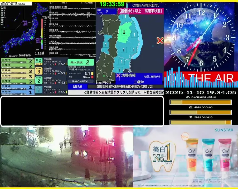Select the 11月10日 12:00ごろ M 5.3 entry
This screenshot has height=189, width=238.
click(x=51, y=71)
